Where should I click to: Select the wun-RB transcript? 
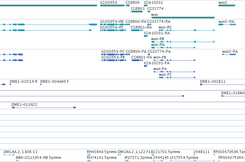pyautogui.click(x=183, y=42)
